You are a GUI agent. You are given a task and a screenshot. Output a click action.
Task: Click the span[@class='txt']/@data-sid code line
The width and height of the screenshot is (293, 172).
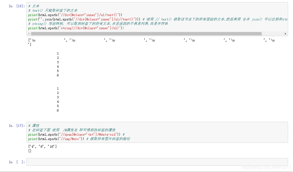pyautogui.click(x=76, y=135)
